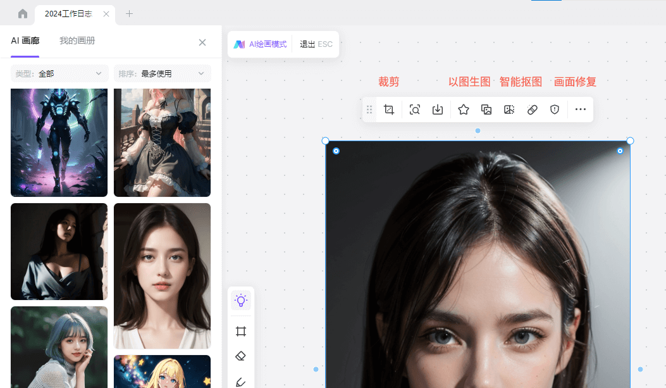666x388 pixels.
Task: Open the 类型 type filter dropdown
Action: click(59, 73)
